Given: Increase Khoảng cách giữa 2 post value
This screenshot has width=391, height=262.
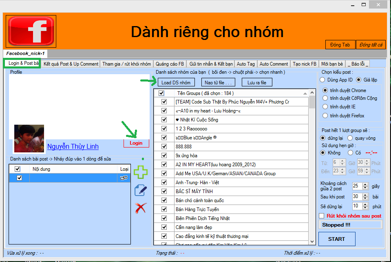Looking at the screenshot, I should (x=365, y=185).
